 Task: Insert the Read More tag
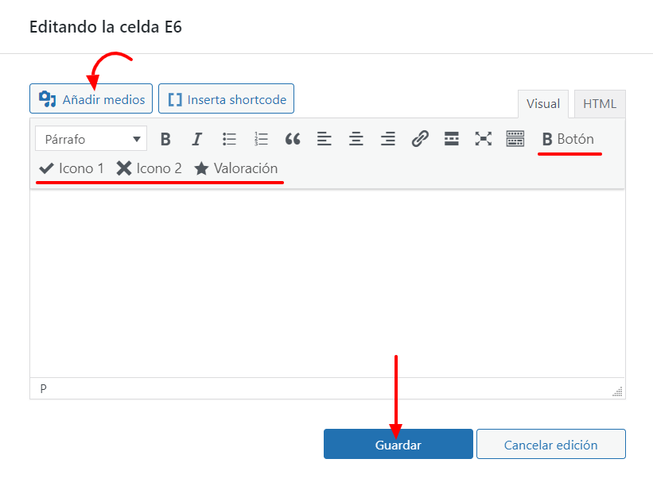click(x=452, y=139)
